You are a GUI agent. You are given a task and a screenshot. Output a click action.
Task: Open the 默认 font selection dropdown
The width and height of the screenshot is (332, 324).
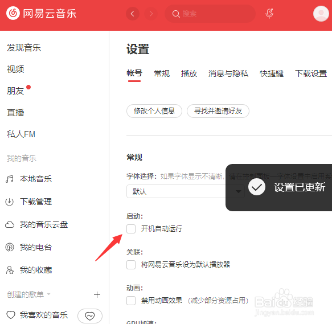[186, 191]
